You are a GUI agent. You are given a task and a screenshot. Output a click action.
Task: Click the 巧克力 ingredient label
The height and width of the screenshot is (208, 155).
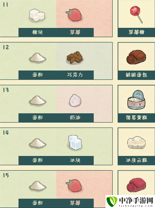75,75
